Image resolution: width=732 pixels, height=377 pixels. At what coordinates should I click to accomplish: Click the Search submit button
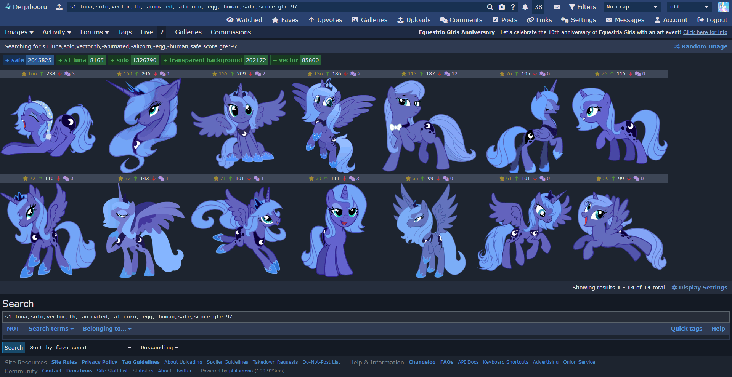[x=14, y=348]
